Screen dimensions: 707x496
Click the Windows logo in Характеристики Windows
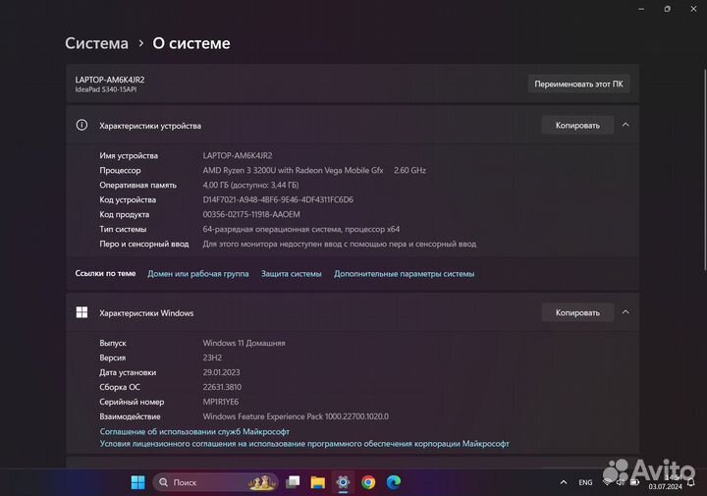pos(82,312)
